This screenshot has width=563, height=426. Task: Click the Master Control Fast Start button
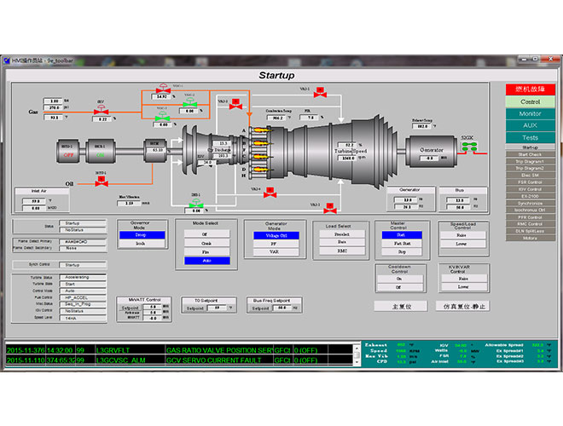tap(402, 244)
